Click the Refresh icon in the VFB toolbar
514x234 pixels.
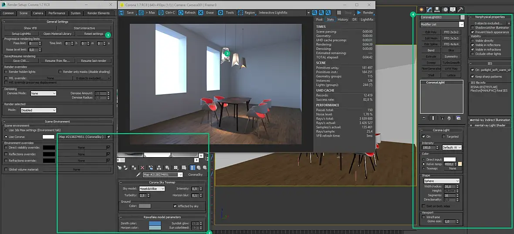click(x=181, y=13)
